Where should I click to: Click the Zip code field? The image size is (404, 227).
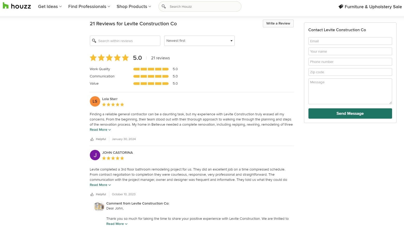[x=350, y=72]
